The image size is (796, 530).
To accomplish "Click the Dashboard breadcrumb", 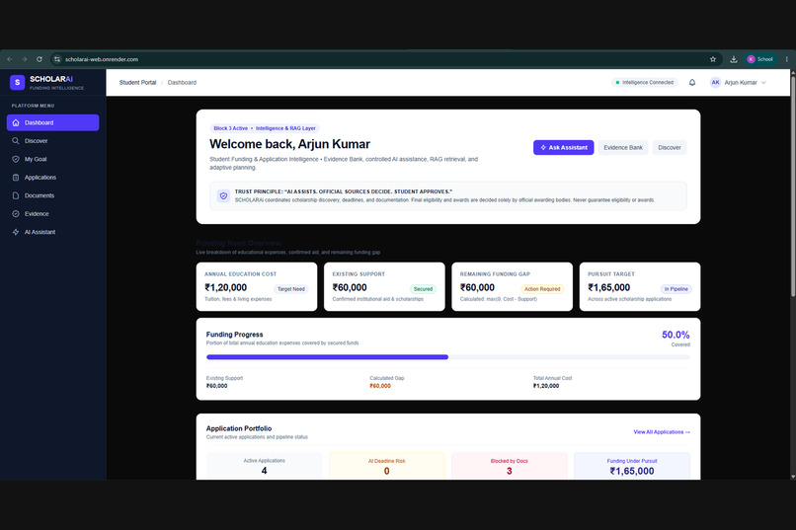I will pyautogui.click(x=182, y=83).
